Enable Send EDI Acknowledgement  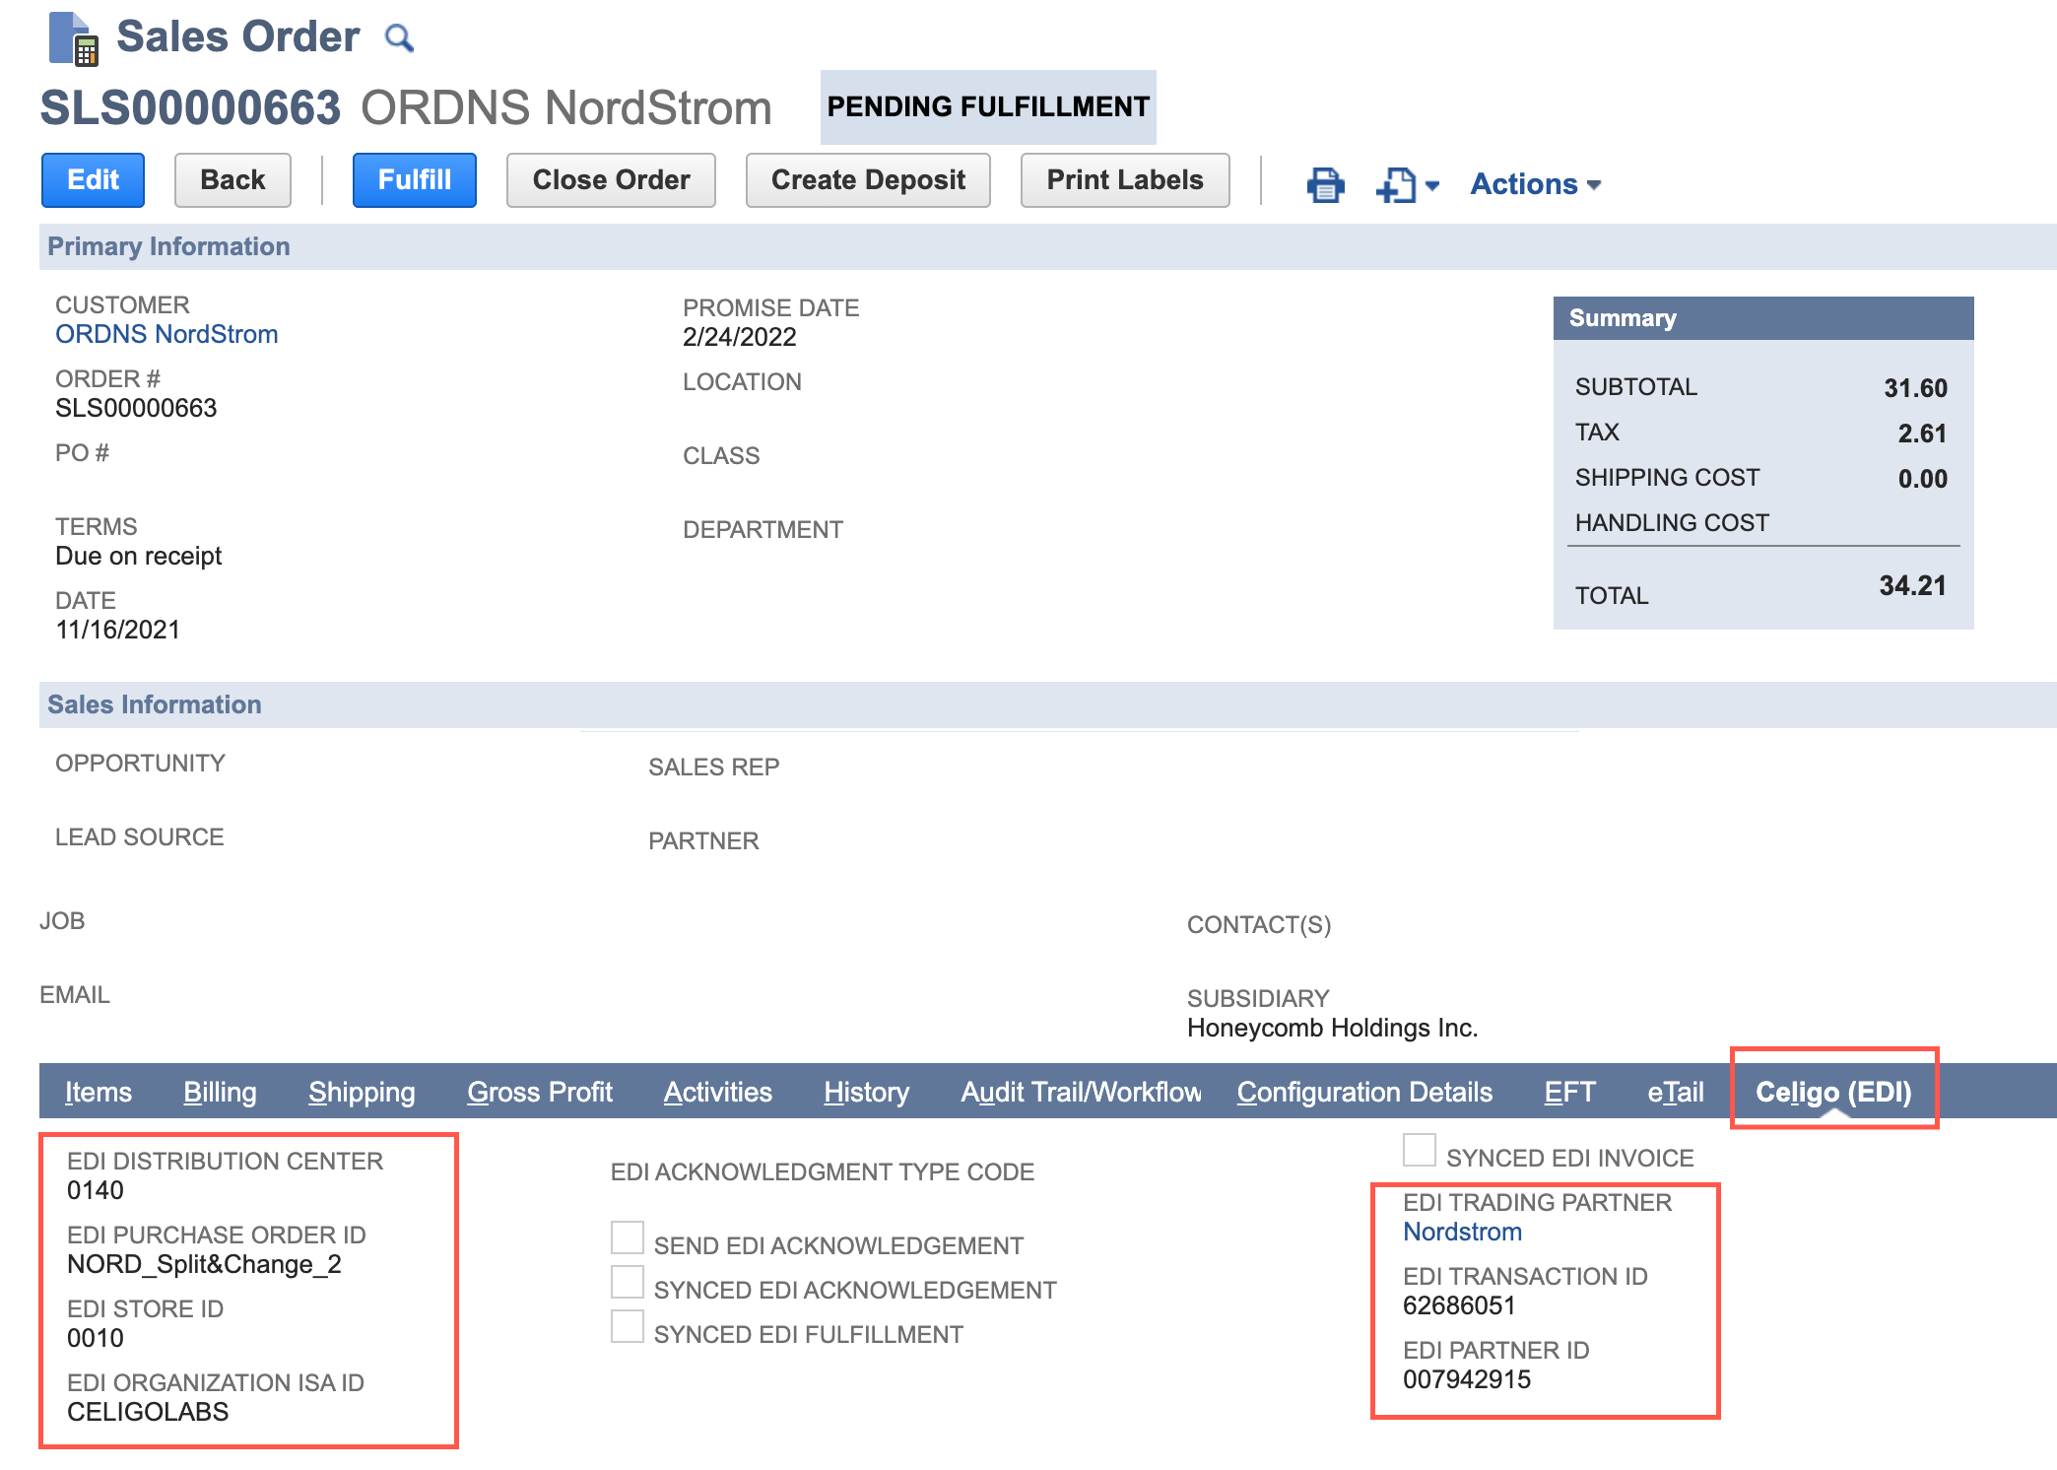pos(627,1236)
